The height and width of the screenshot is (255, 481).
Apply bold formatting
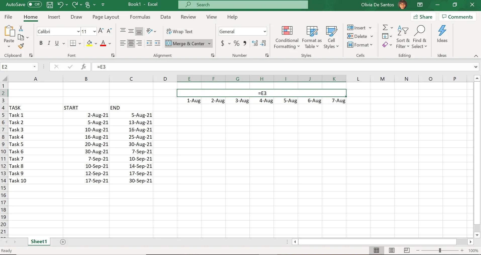tap(41, 43)
